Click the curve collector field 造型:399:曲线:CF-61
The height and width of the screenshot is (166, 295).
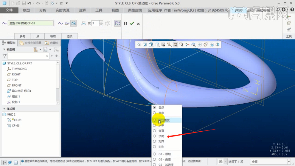[x=30, y=23]
